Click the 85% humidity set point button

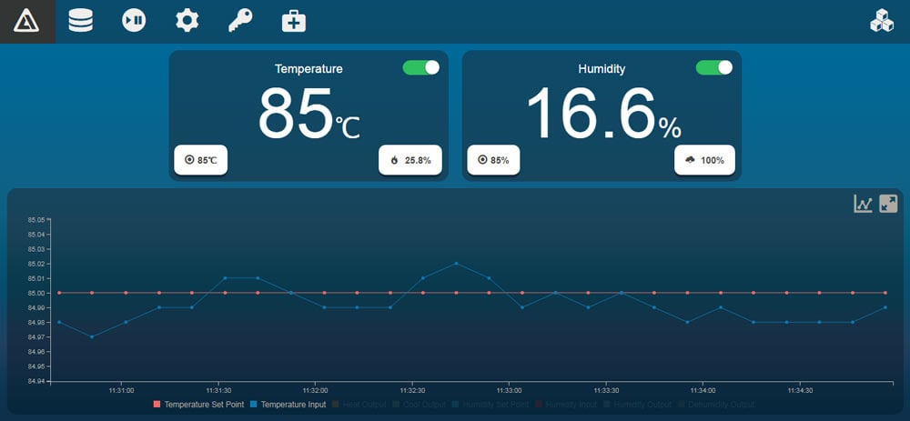(x=493, y=160)
